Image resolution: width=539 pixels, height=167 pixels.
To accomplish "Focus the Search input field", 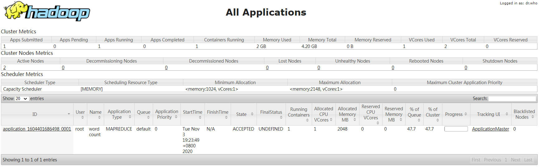I will (x=512, y=98).
